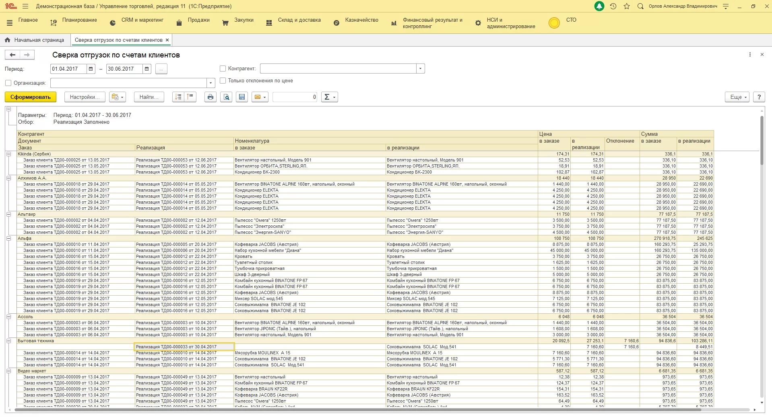Click the Сформировать button

31,97
